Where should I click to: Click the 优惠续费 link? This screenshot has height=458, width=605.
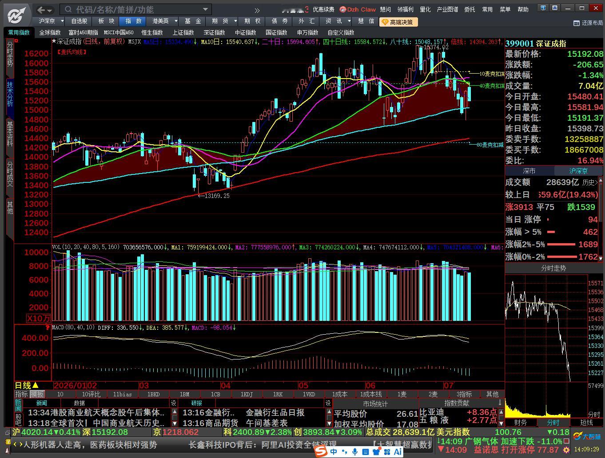coord(323,9)
